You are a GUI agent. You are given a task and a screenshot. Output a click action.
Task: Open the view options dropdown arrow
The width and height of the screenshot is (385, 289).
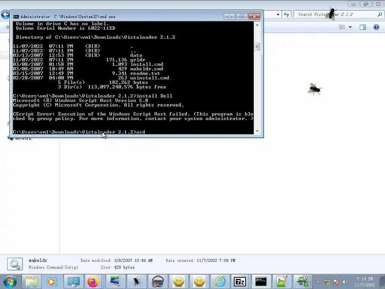(350, 27)
